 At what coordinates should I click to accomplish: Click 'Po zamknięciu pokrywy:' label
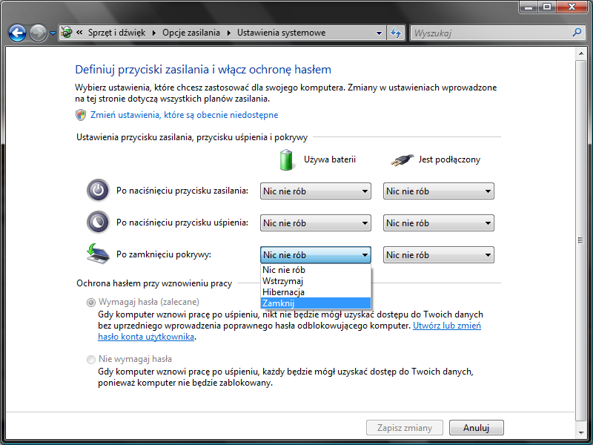point(164,254)
